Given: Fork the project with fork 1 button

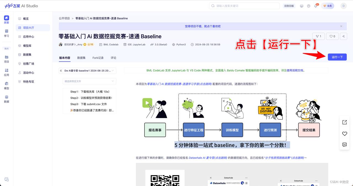Looking at the screenshot, I should (319, 36).
